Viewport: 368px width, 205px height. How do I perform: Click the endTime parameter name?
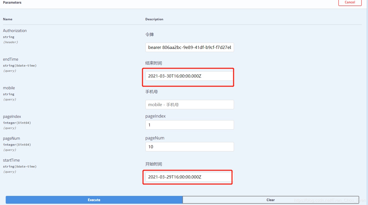point(11,59)
